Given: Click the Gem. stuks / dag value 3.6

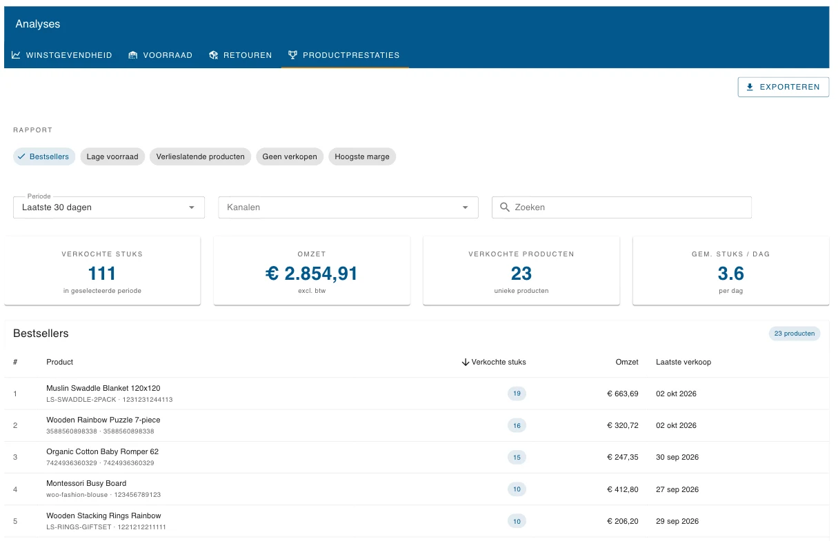Looking at the screenshot, I should (x=731, y=274).
